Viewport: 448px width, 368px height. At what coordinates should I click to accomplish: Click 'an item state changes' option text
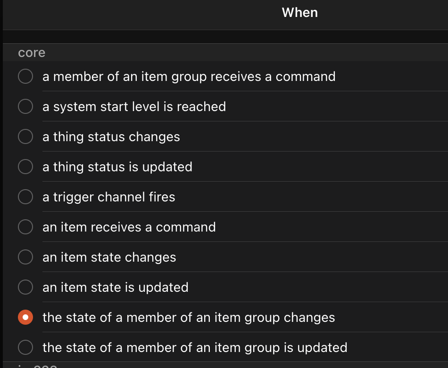(109, 257)
